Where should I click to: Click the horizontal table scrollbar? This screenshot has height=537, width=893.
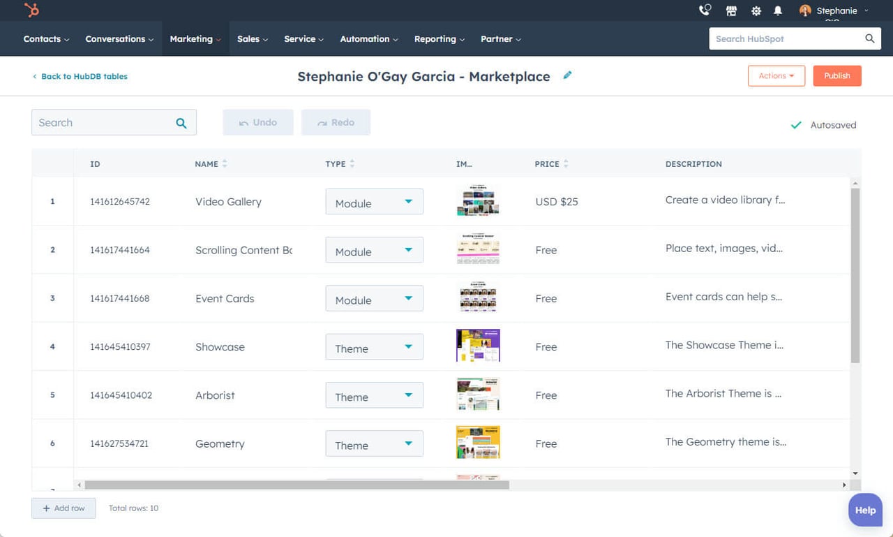point(297,485)
